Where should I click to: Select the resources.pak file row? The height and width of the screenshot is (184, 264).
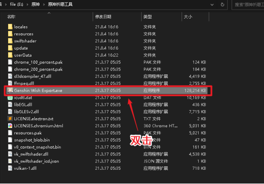click(107, 133)
